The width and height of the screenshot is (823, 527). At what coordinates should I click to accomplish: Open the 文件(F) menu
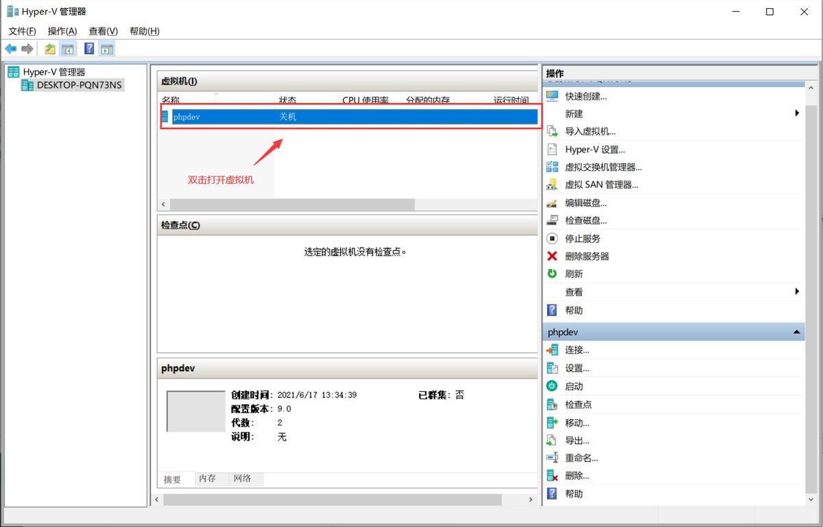pos(21,31)
